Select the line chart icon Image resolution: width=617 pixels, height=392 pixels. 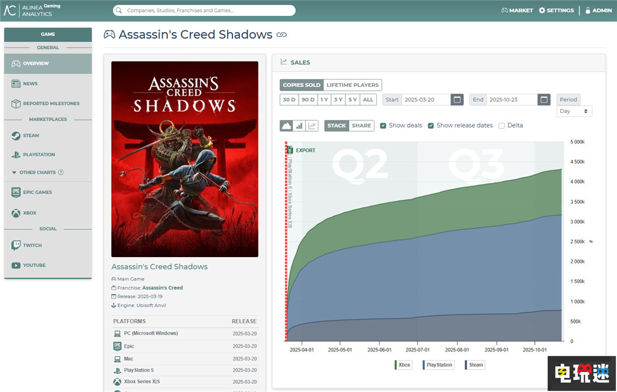click(x=312, y=126)
